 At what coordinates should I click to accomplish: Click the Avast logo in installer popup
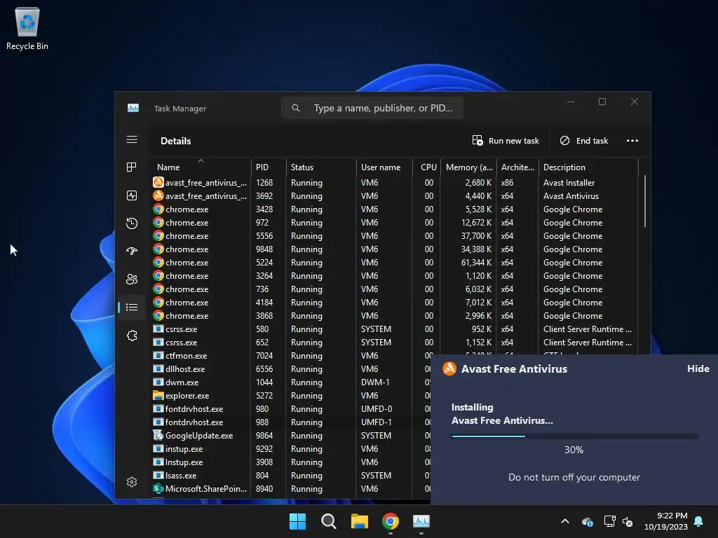(x=449, y=368)
